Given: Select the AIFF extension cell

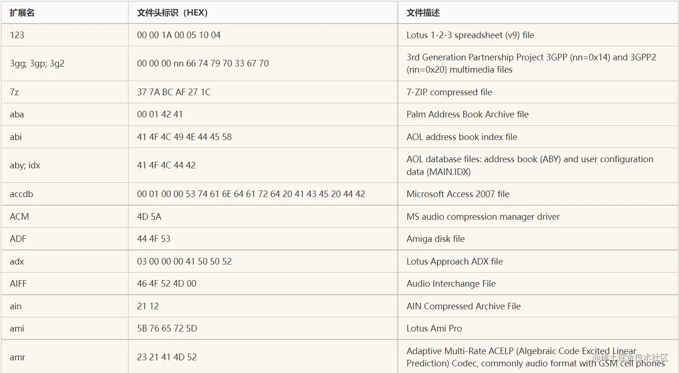Looking at the screenshot, I should click(18, 283).
